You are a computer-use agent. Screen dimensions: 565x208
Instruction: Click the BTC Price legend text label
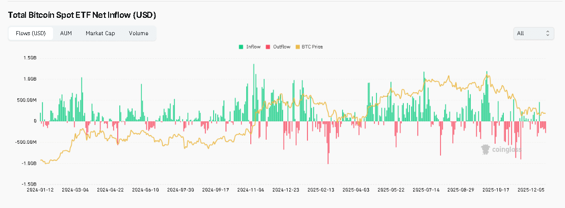click(313, 47)
